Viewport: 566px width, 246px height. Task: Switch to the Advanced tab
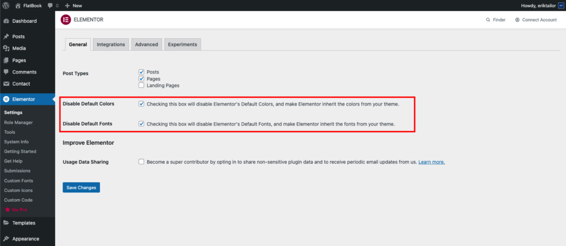click(x=146, y=44)
